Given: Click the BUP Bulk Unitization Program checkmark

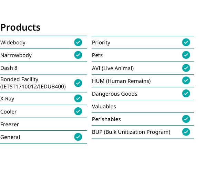Looking at the screenshot, I should pyautogui.click(x=186, y=132).
